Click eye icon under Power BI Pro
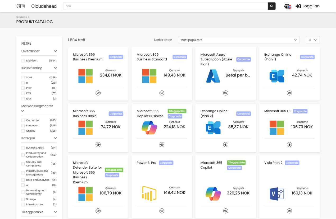This screenshot has height=219, width=336. (162, 211)
